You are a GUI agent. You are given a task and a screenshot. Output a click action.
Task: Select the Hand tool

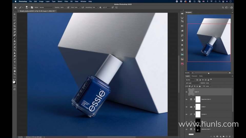pyautogui.click(x=15, y=71)
